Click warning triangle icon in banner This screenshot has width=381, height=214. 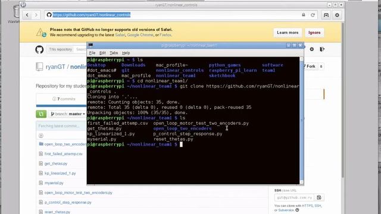(x=41, y=33)
